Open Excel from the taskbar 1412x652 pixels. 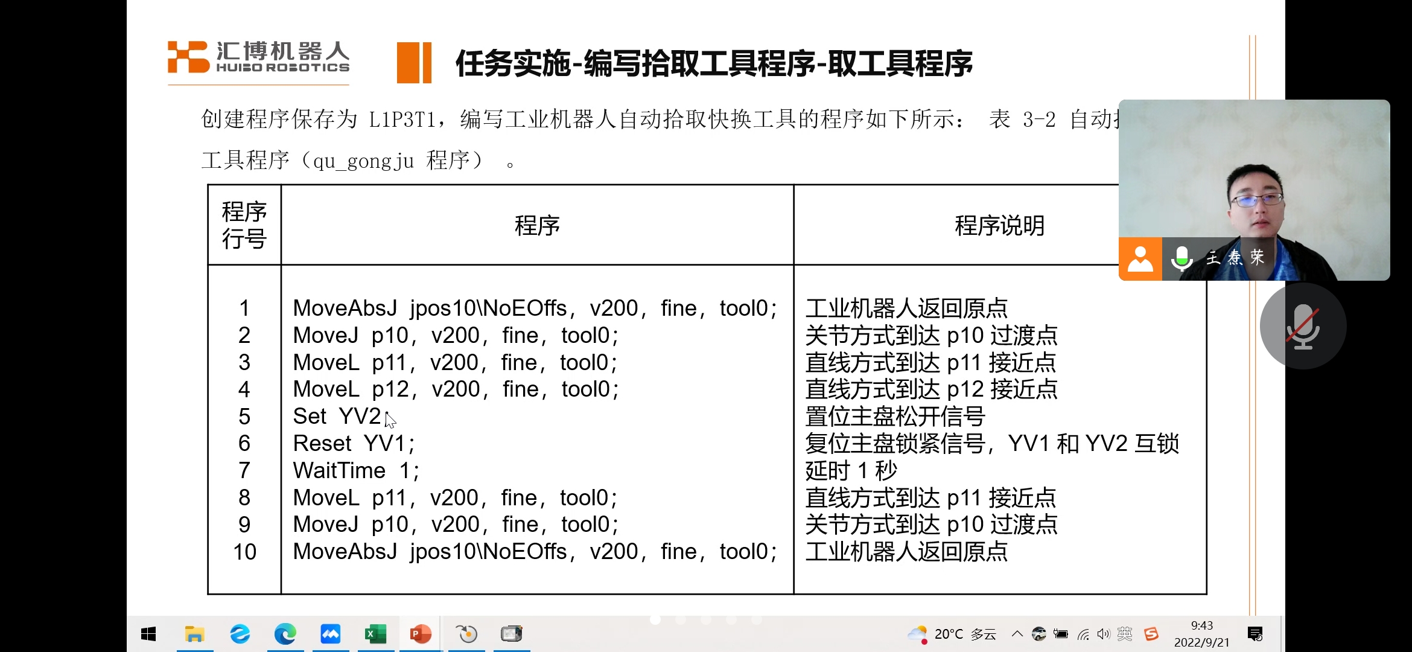[375, 634]
